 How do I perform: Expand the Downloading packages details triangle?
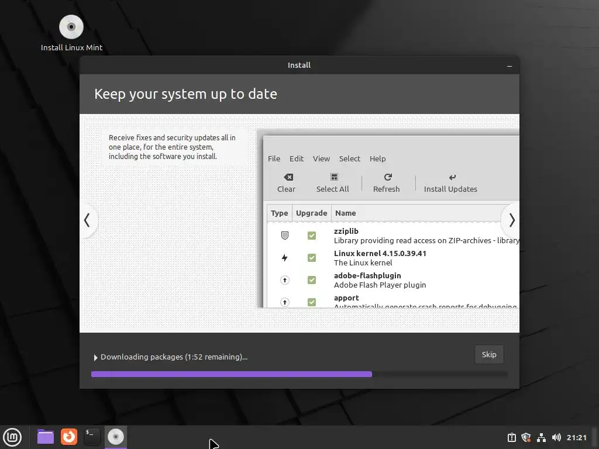(95, 357)
